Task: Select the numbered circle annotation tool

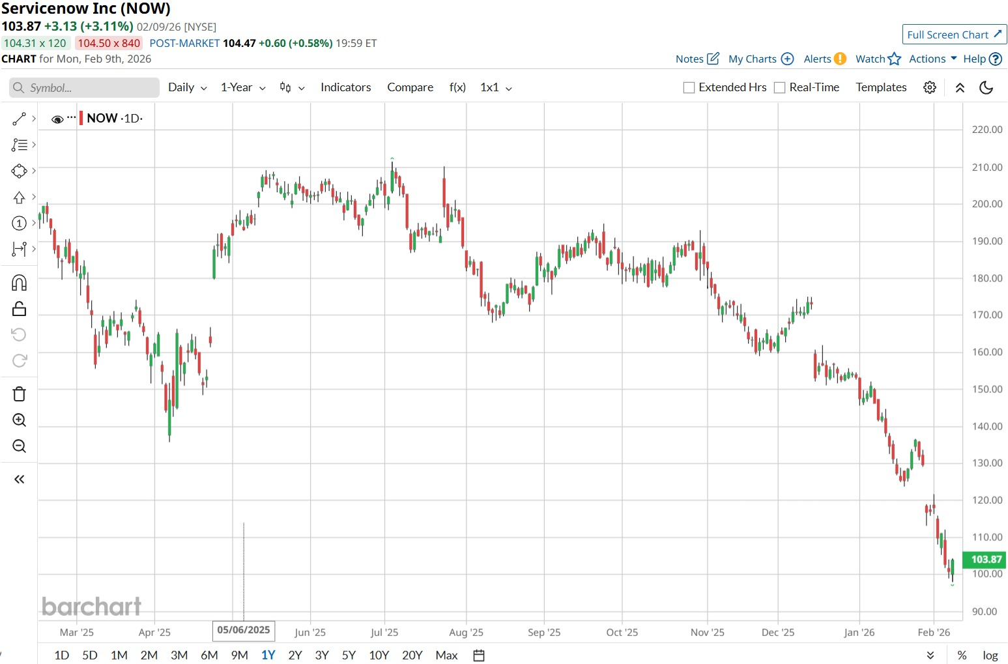Action: click(x=19, y=223)
